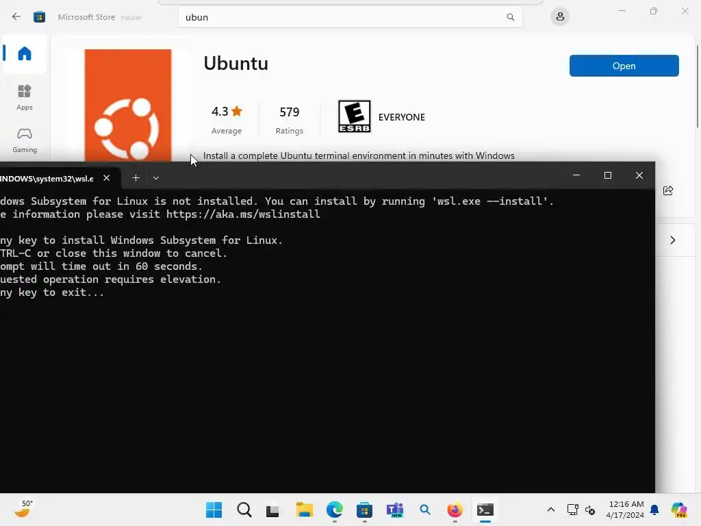Open the notifications bell
Image resolution: width=701 pixels, height=526 pixels.
[x=654, y=510]
